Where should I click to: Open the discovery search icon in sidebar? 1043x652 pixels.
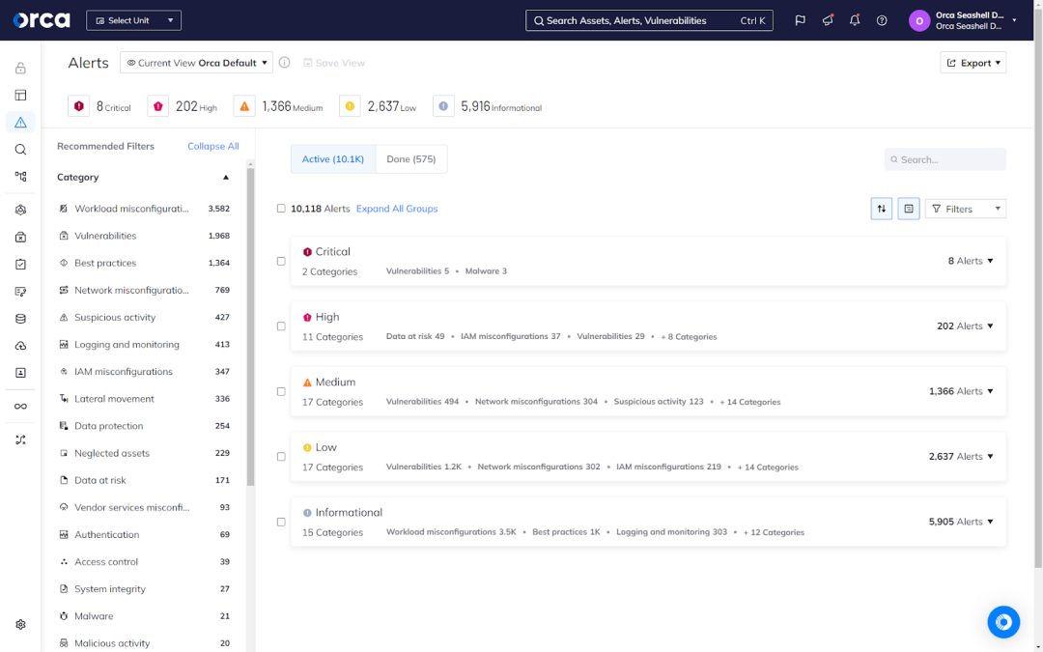point(20,150)
